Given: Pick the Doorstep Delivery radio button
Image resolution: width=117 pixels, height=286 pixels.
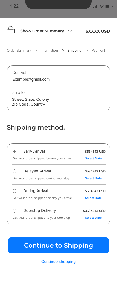Looking at the screenshot, I should pyautogui.click(x=14, y=211).
